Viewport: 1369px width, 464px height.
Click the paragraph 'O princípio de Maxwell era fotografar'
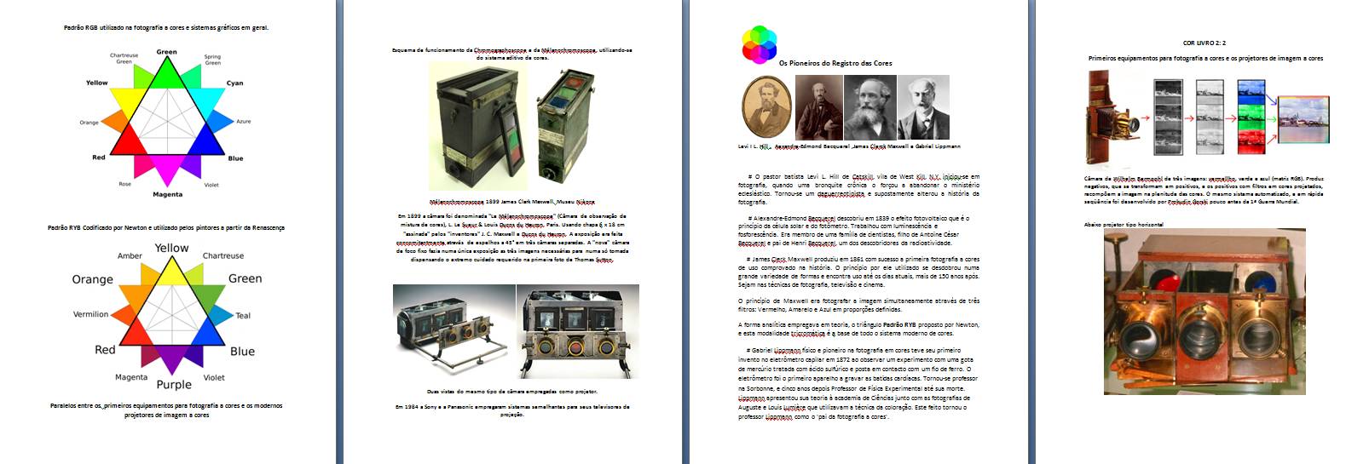(x=858, y=305)
